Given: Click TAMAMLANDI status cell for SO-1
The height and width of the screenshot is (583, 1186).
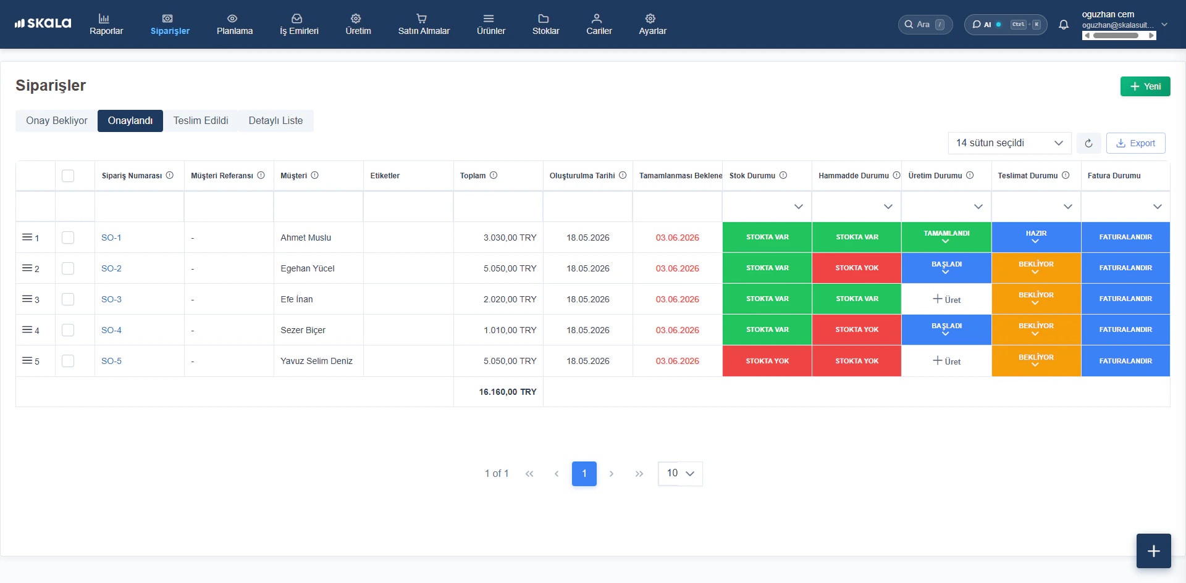Looking at the screenshot, I should pyautogui.click(x=946, y=237).
